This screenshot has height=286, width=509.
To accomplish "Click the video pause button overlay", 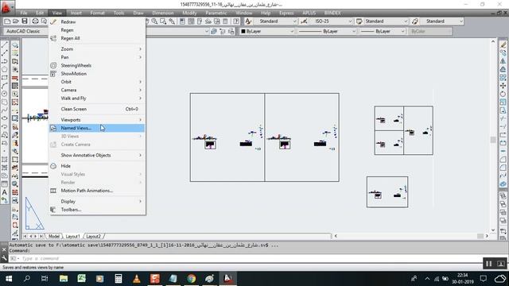I will pyautogui.click(x=488, y=264).
